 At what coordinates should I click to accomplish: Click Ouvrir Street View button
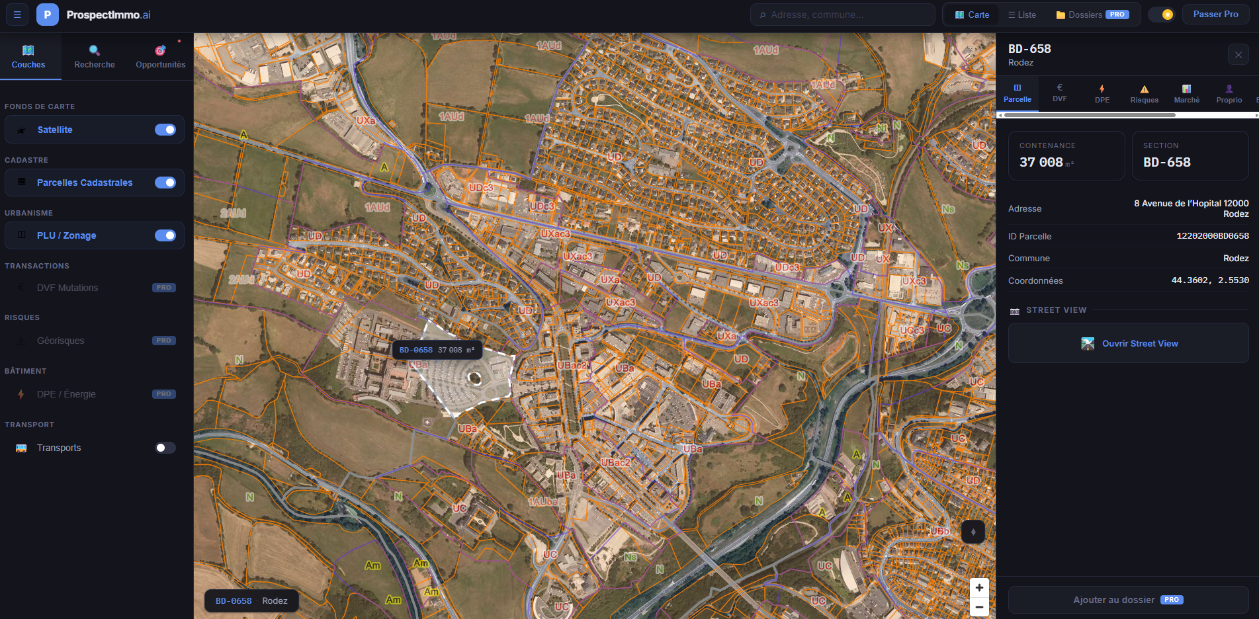1129,343
